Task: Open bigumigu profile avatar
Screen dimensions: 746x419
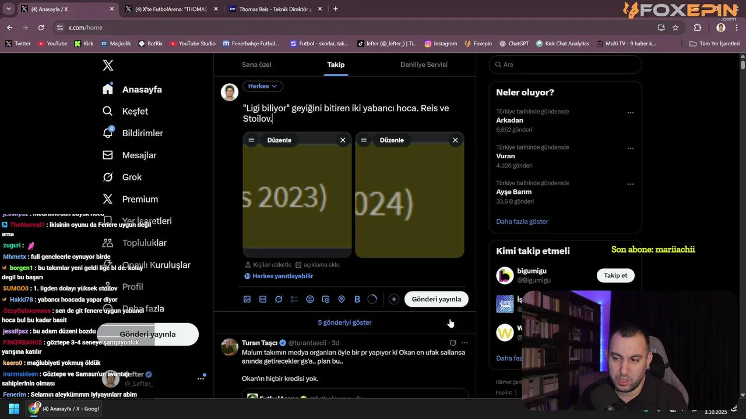Action: [505, 275]
